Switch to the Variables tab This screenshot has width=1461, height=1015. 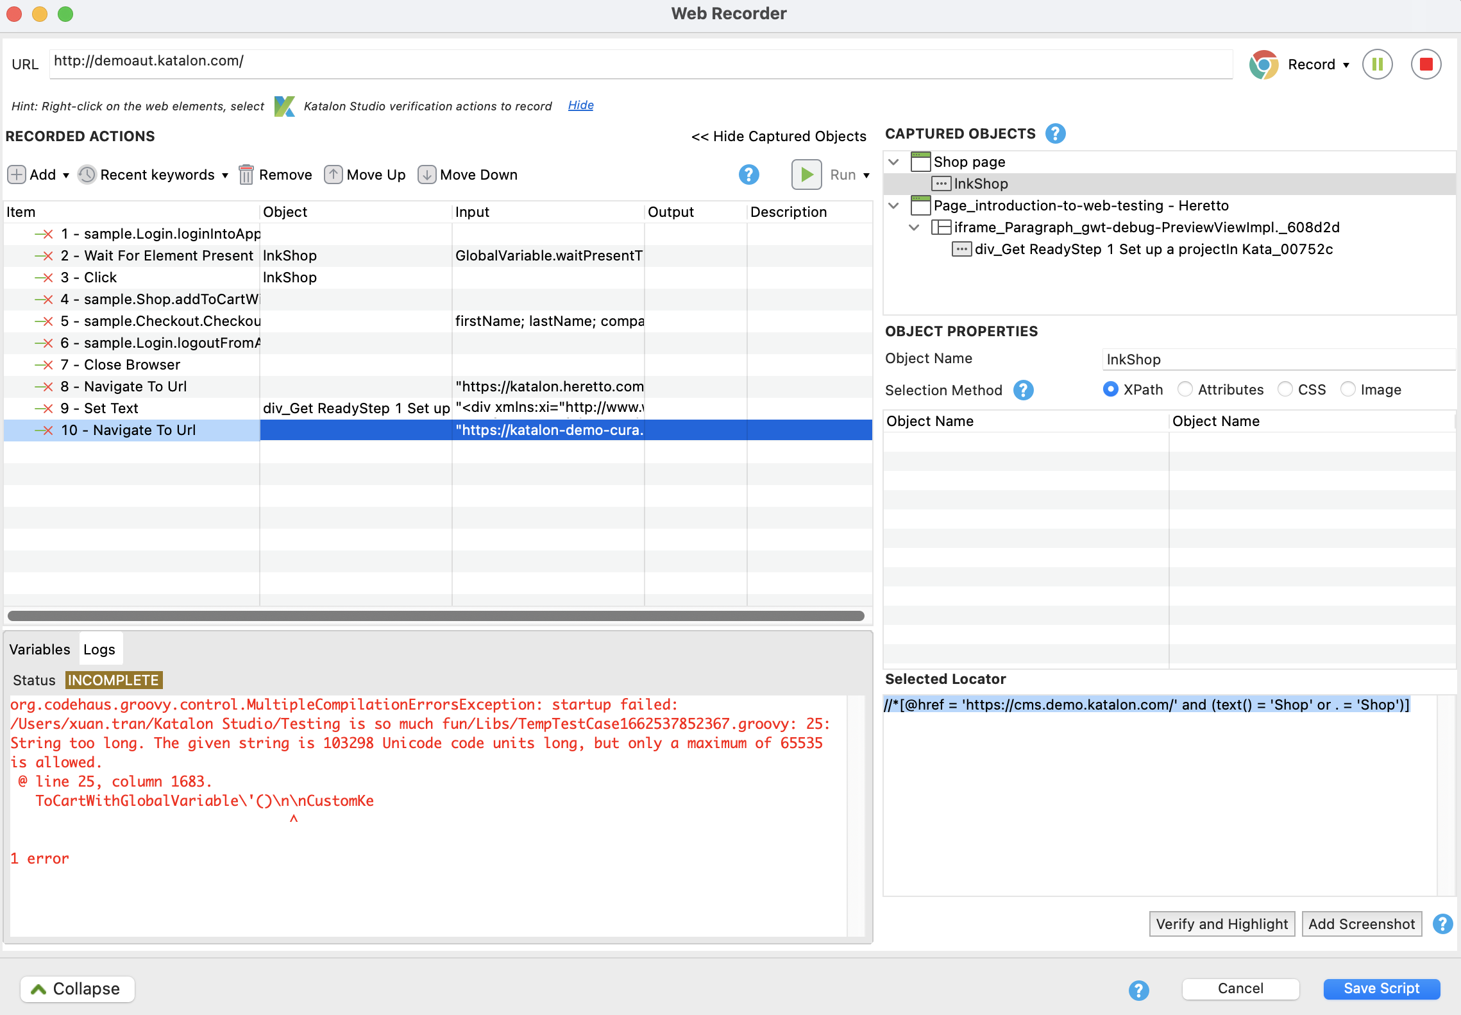tap(40, 649)
